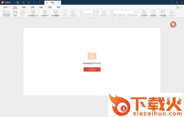The width and height of the screenshot is (184, 117).
Task: Go to previous page arrow
Action: click(x=112, y=12)
